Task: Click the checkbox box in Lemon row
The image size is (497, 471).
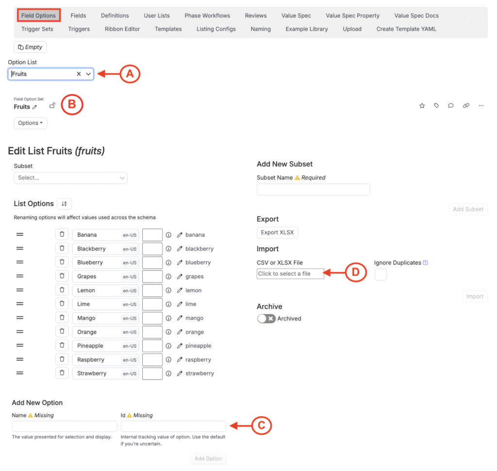Action: (152, 290)
